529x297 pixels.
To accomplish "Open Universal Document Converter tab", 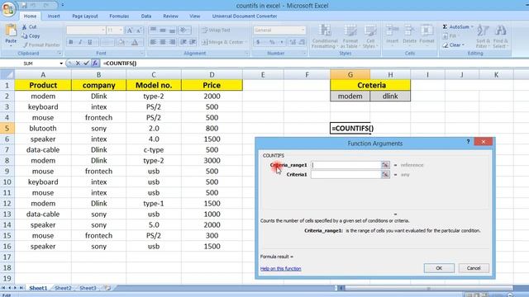I will pos(245,16).
